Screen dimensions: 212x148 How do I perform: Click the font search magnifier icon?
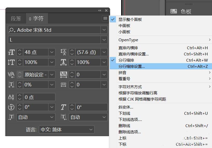pos(12,30)
